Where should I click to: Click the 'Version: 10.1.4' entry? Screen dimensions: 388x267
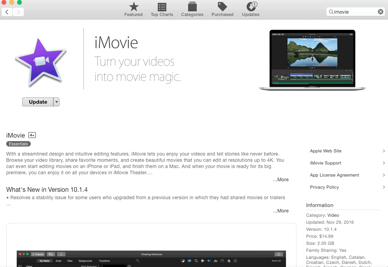click(x=321, y=229)
